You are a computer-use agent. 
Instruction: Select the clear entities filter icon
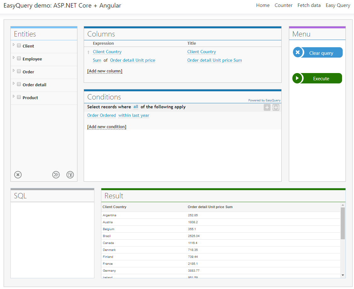18,175
